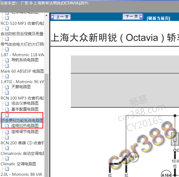The height and width of the screenshot is (177, 179).
Task: Click page icon above 带气体放电大灯 entry
Action: click(7, 39)
